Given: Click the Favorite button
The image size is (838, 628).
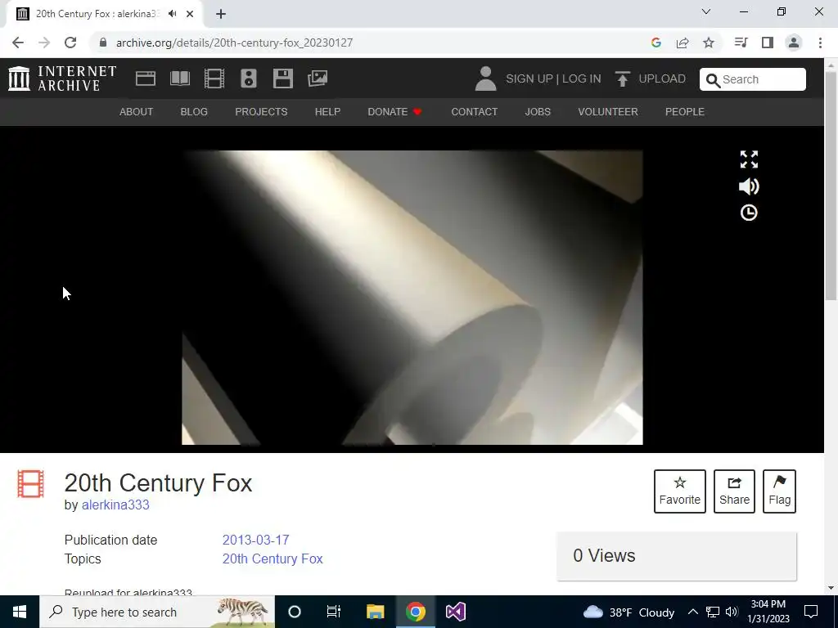Looking at the screenshot, I should 680,491.
